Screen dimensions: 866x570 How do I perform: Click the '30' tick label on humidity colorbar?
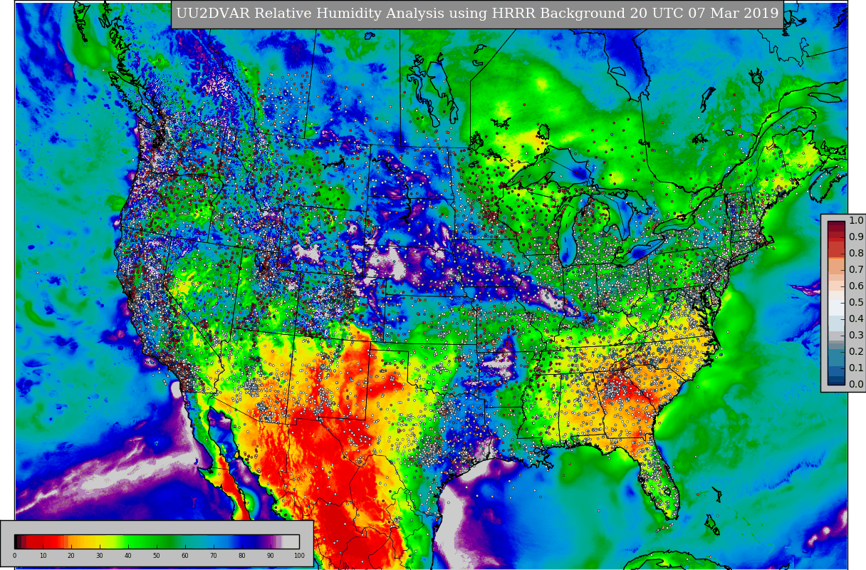tap(100, 556)
